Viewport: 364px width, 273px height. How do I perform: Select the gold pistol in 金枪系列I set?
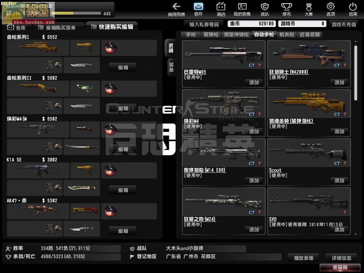[85, 48]
